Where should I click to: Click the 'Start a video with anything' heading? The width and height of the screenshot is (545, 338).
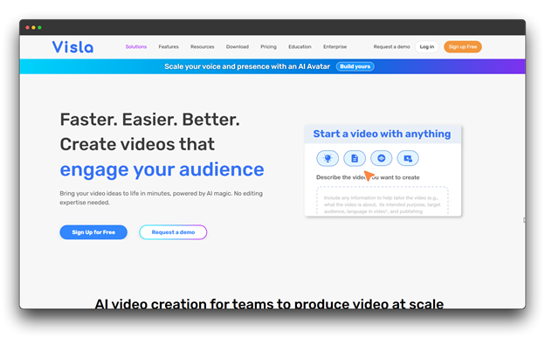[x=382, y=134]
